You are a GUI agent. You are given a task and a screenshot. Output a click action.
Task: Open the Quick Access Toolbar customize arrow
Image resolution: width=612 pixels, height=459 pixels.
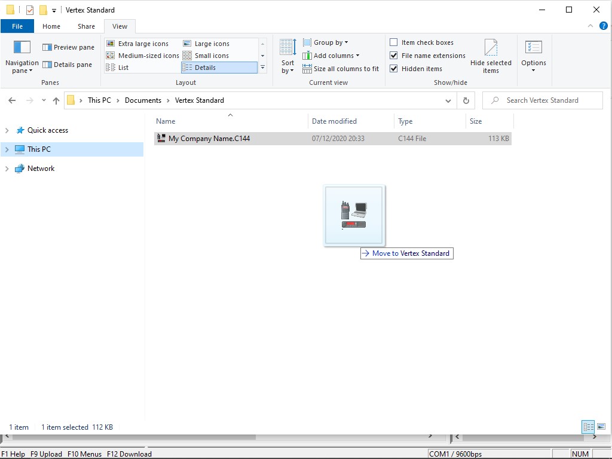tap(54, 11)
